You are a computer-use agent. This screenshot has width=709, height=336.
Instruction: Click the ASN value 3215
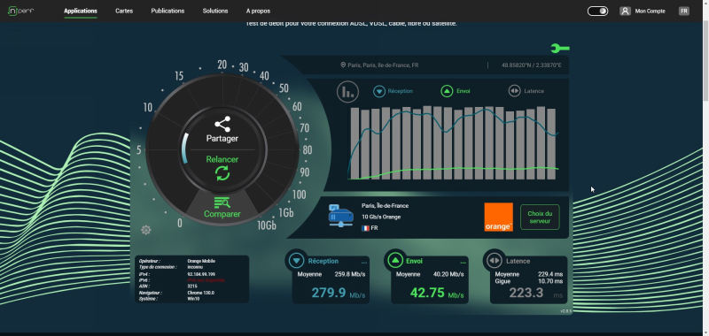191,286
